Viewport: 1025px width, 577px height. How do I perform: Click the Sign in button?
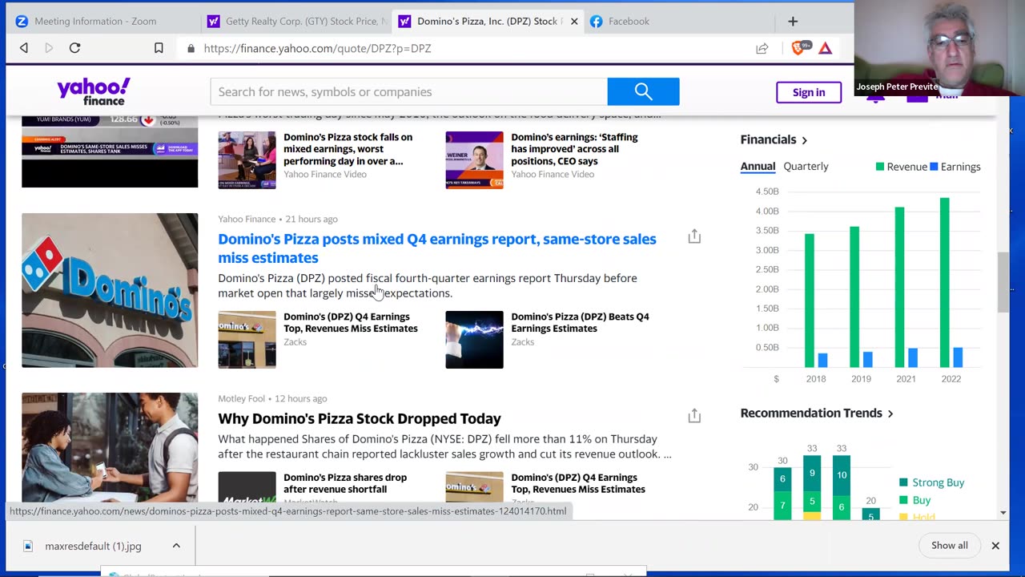pyautogui.click(x=809, y=92)
